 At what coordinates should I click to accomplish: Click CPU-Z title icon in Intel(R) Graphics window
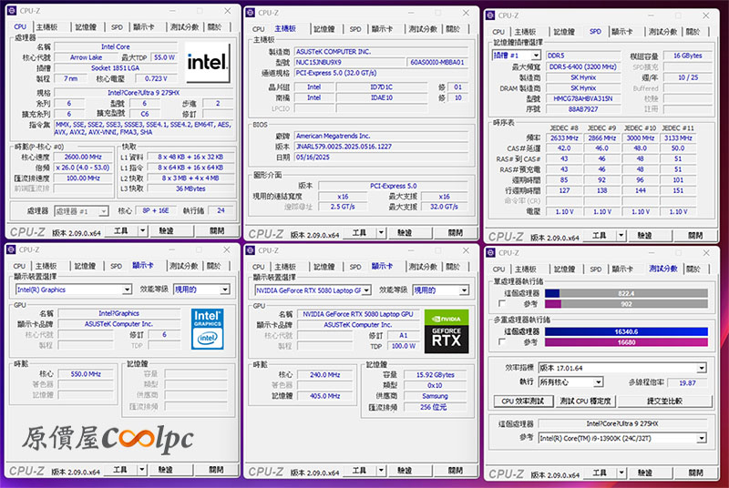tap(12, 249)
